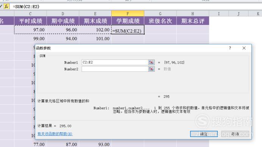The height and width of the screenshot is (147, 262).
Task: Select cell containing 102.00
Action: [x=95, y=30]
